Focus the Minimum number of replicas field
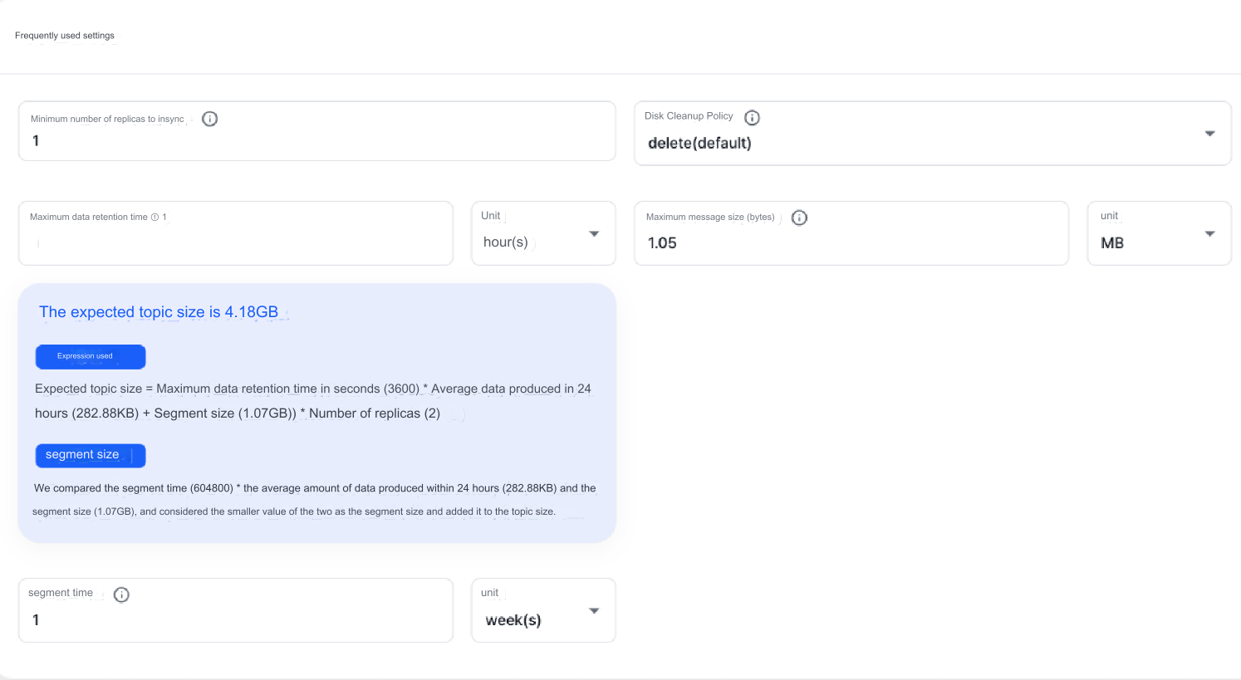Image resolution: width=1241 pixels, height=680 pixels. (316, 141)
